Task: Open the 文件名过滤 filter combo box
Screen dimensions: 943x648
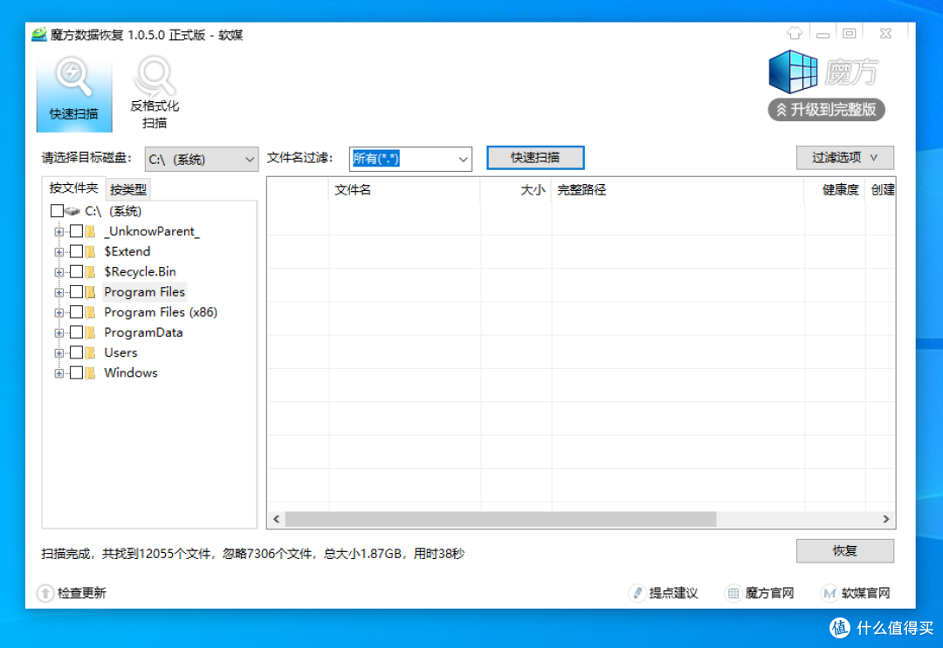Action: (410, 159)
